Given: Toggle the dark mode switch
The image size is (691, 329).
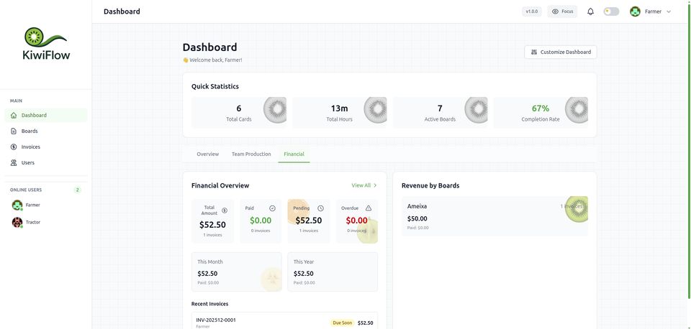Looking at the screenshot, I should click(611, 11).
